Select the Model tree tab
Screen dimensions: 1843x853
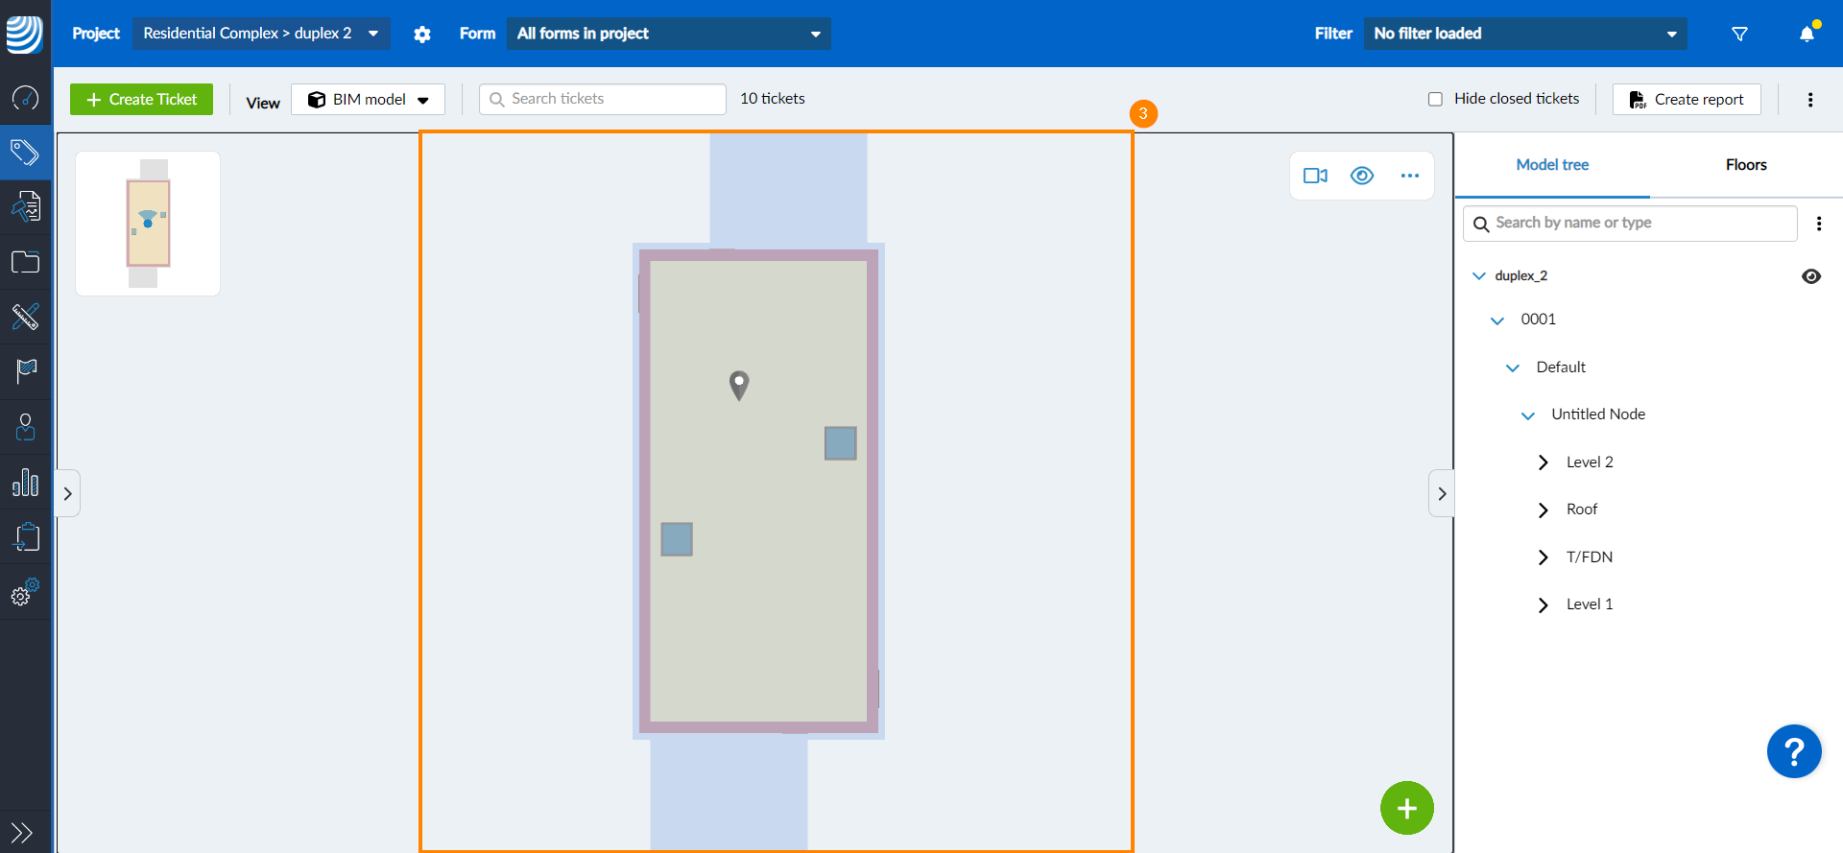(1552, 165)
